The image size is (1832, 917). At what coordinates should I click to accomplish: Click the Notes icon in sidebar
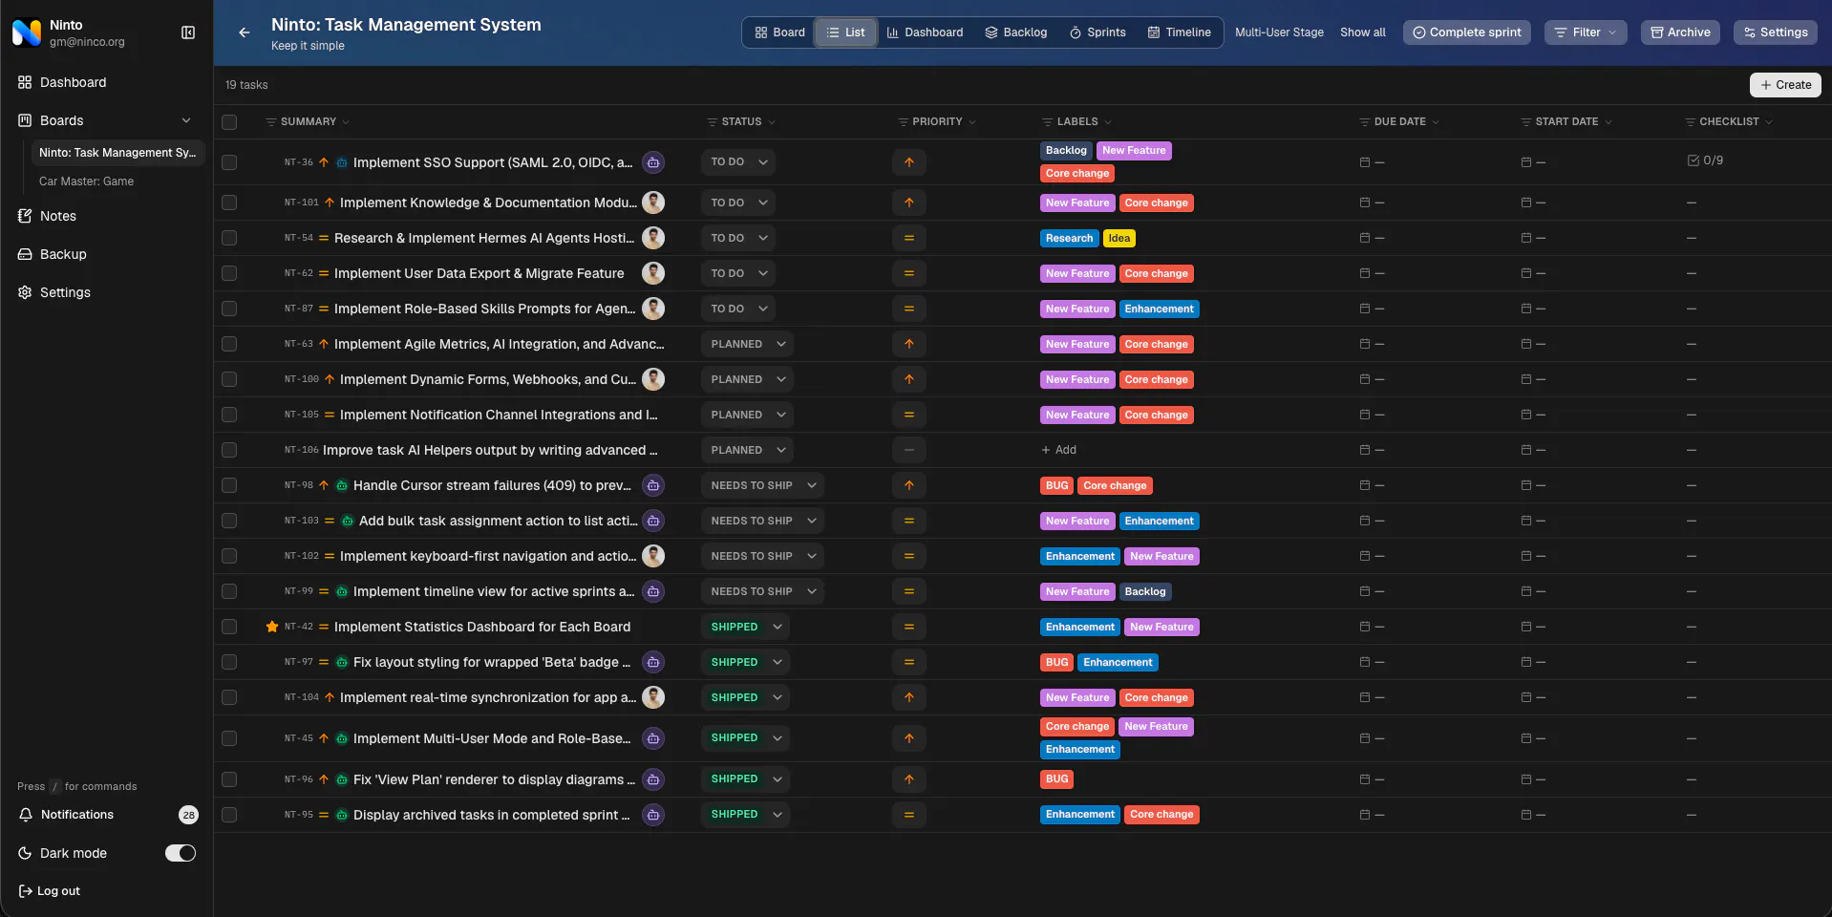coord(25,216)
